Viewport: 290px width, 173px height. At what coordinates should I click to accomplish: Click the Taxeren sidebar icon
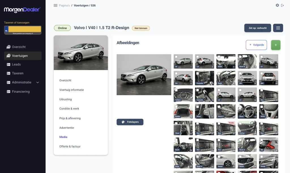8,73
